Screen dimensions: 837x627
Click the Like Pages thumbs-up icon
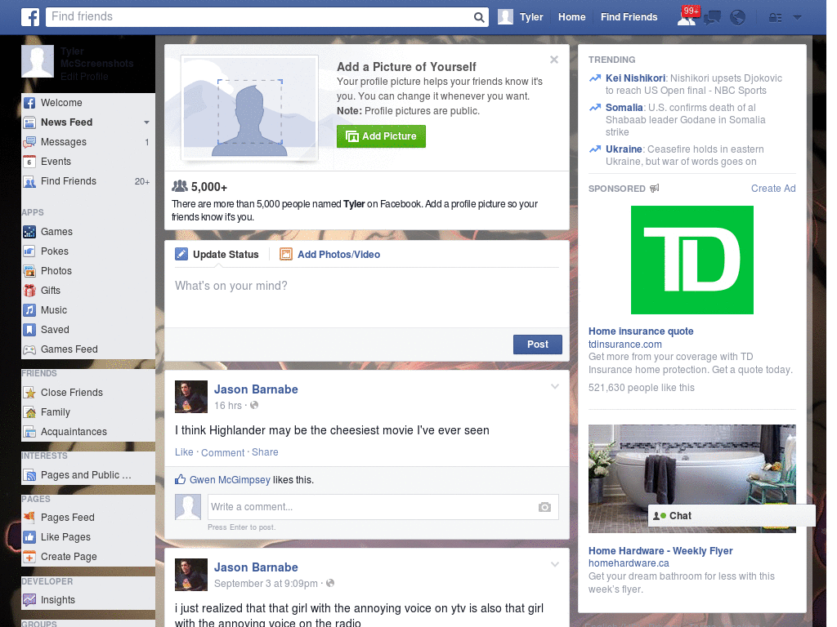tap(29, 537)
